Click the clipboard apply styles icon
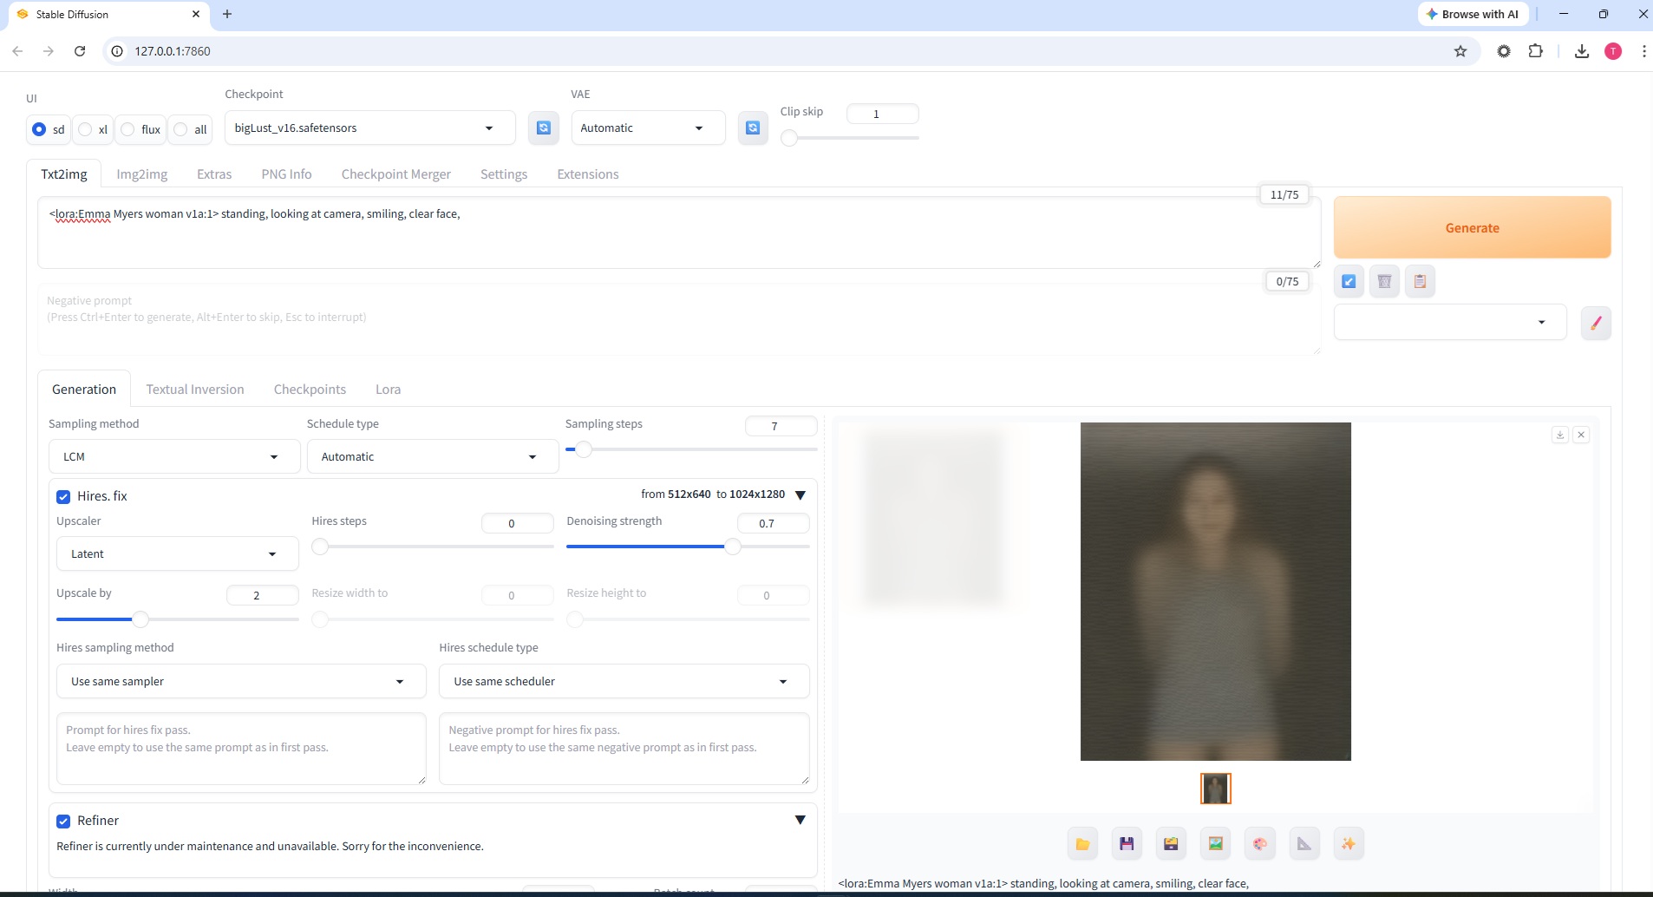Screen dimensions: 1653x897 (x=1420, y=281)
